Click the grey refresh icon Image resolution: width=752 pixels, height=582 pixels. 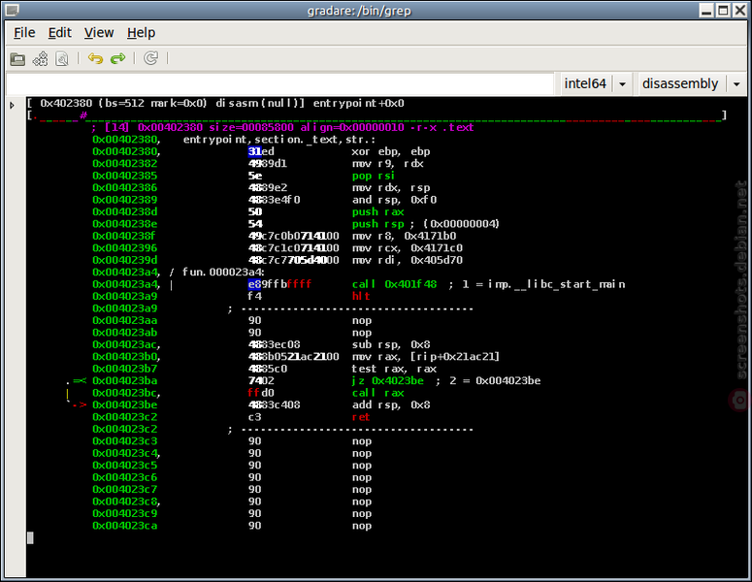coord(151,58)
